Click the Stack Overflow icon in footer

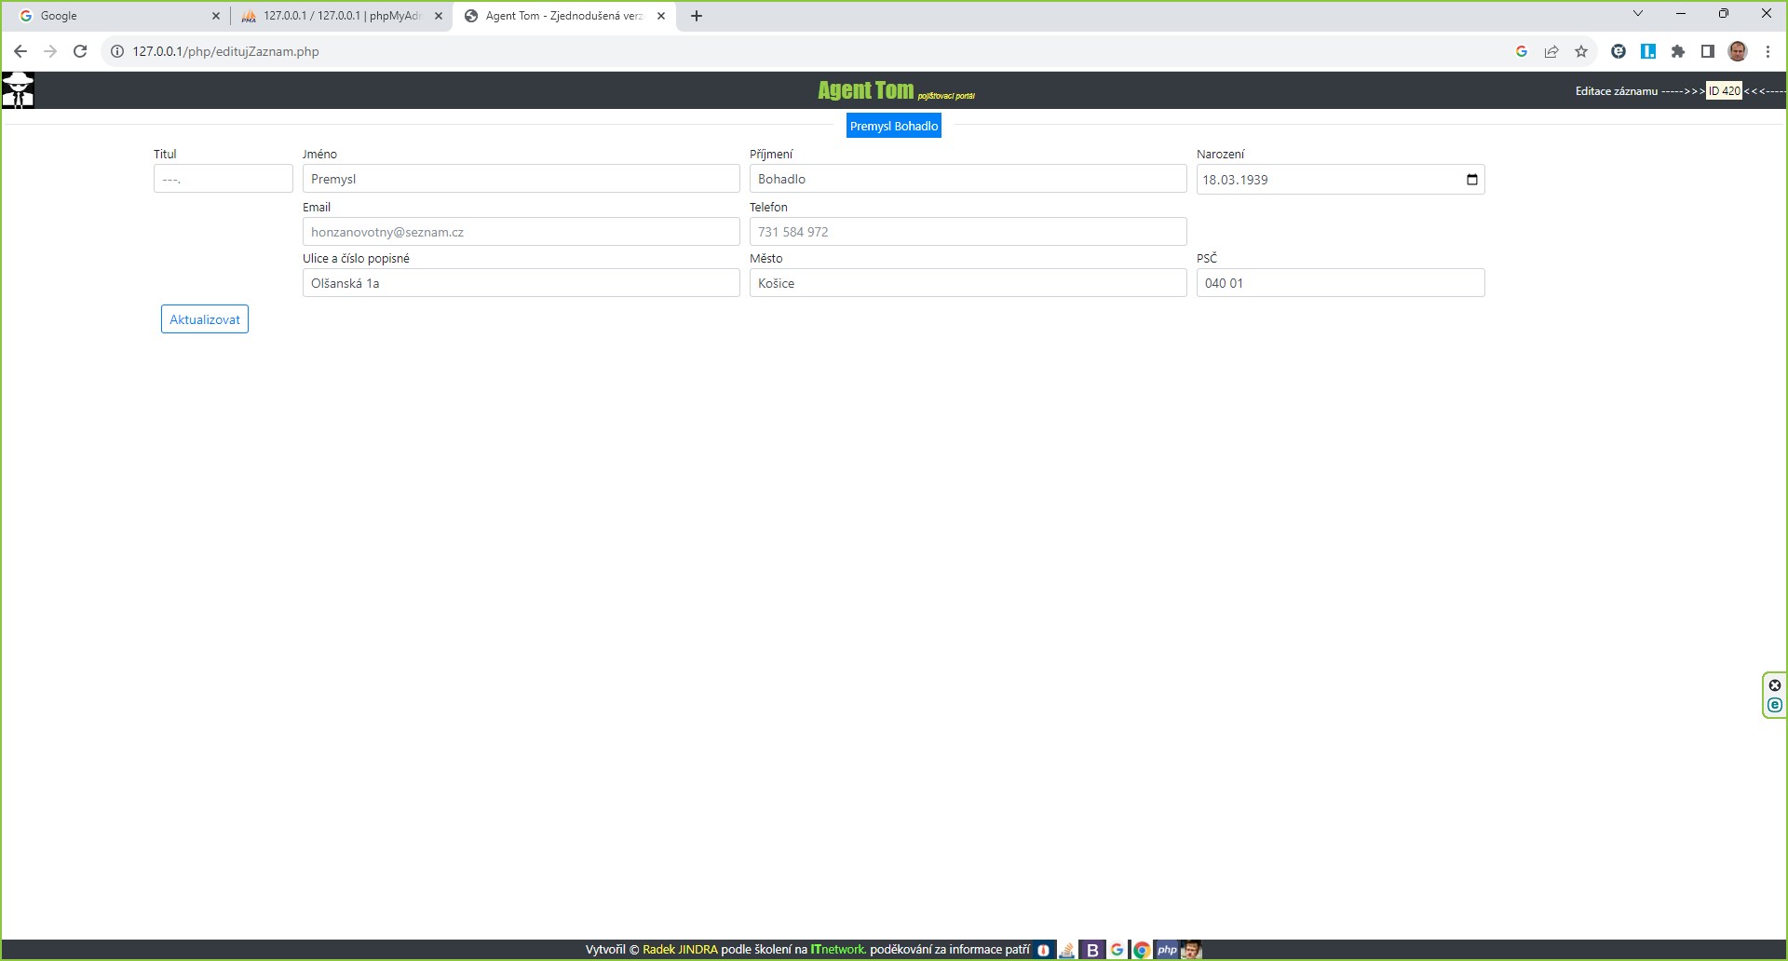click(1067, 950)
